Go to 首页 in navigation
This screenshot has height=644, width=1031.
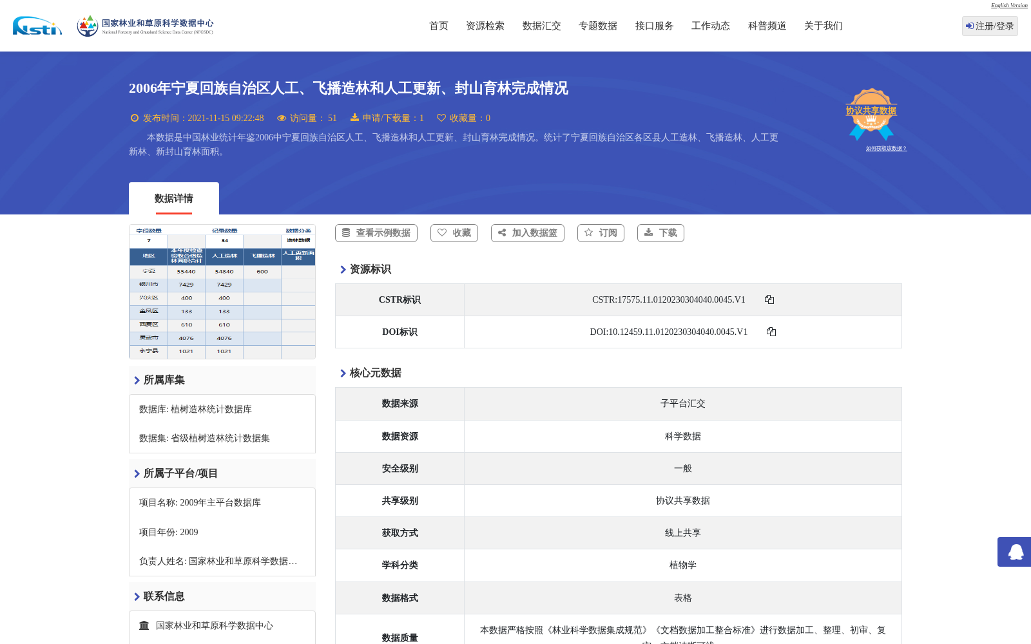tap(439, 26)
